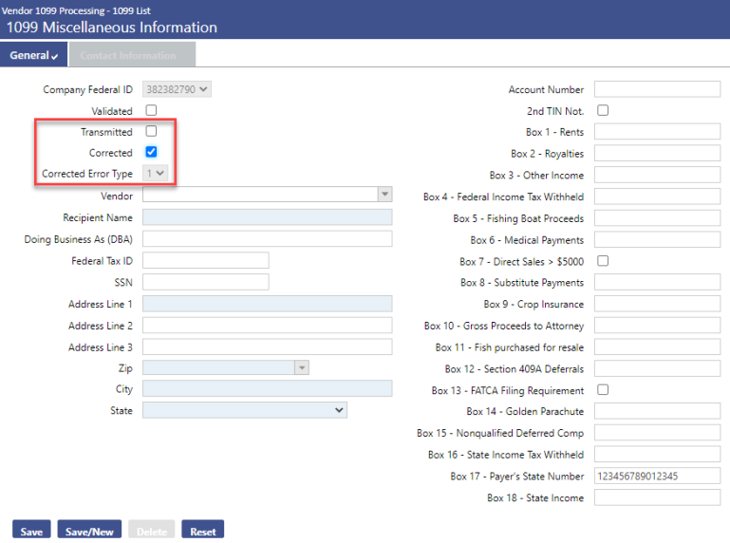The image size is (730, 543).
Task: Open the Contact Information tab
Action: pos(128,55)
